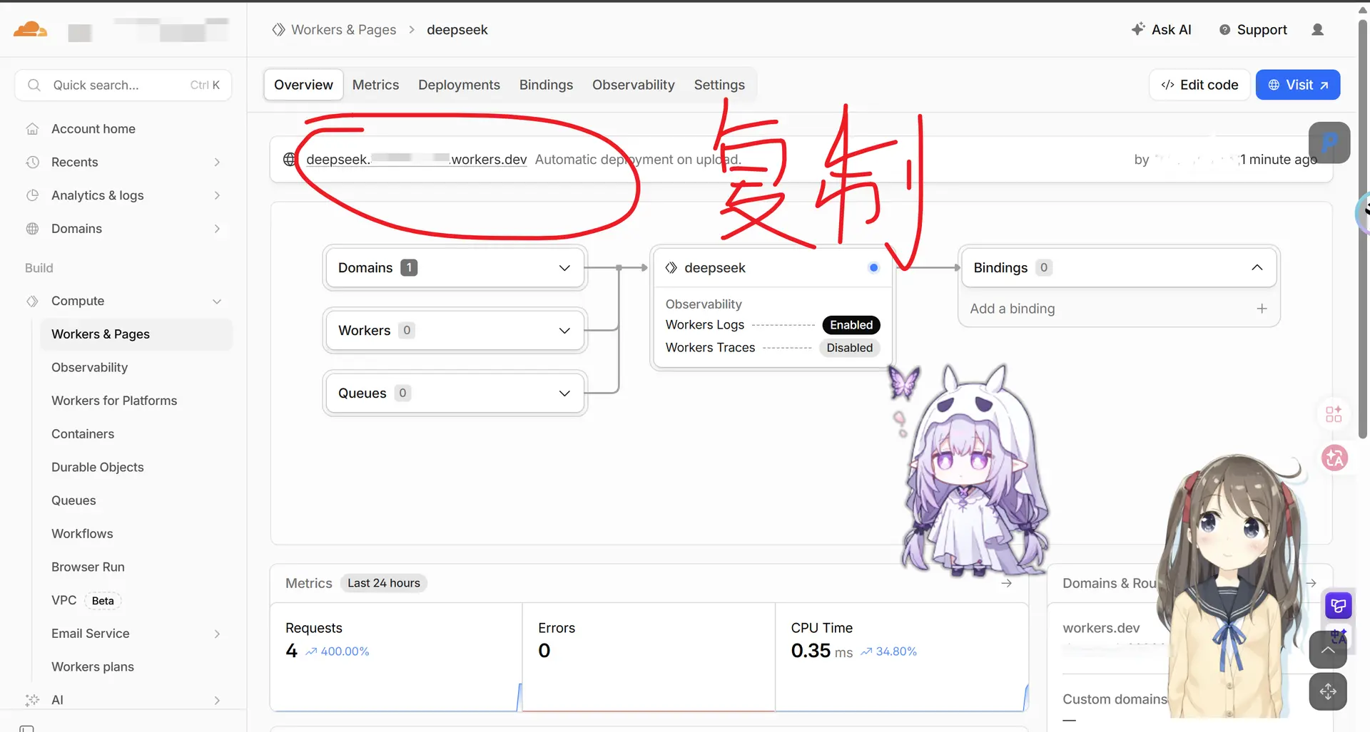1370x732 pixels.
Task: Open the Deployments tab
Action: coord(459,85)
